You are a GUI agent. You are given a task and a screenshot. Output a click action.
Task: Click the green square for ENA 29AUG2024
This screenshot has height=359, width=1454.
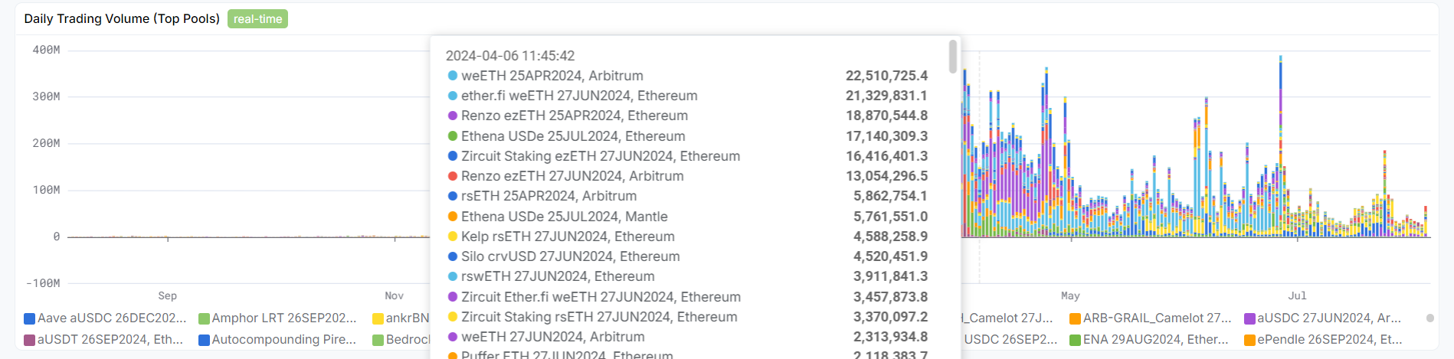[1076, 340]
